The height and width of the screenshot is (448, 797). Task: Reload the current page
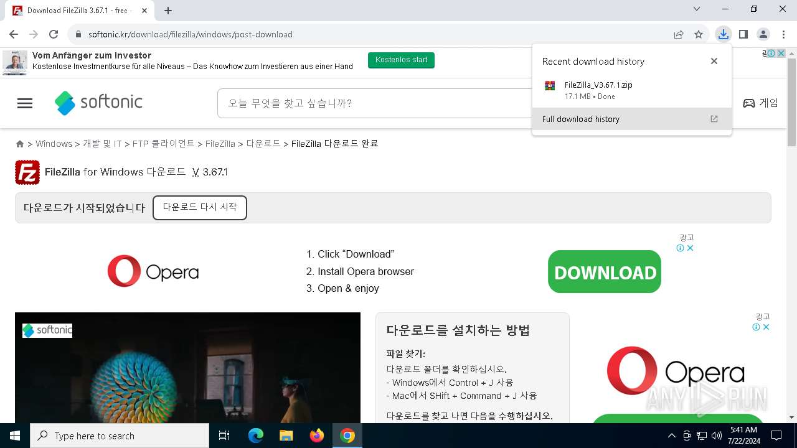(x=54, y=34)
